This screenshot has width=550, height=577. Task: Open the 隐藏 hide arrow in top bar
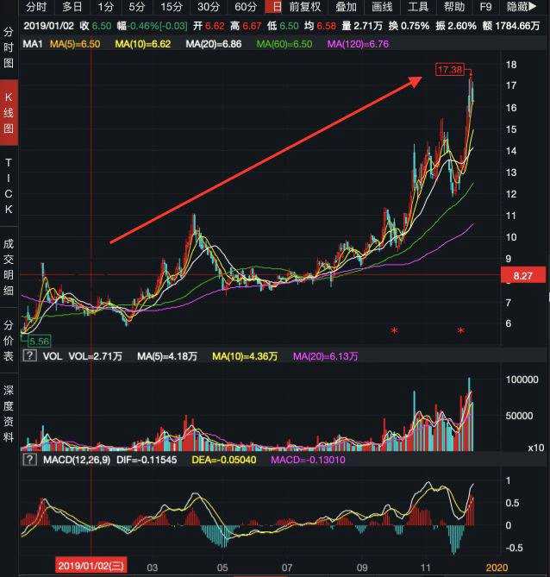click(x=522, y=7)
